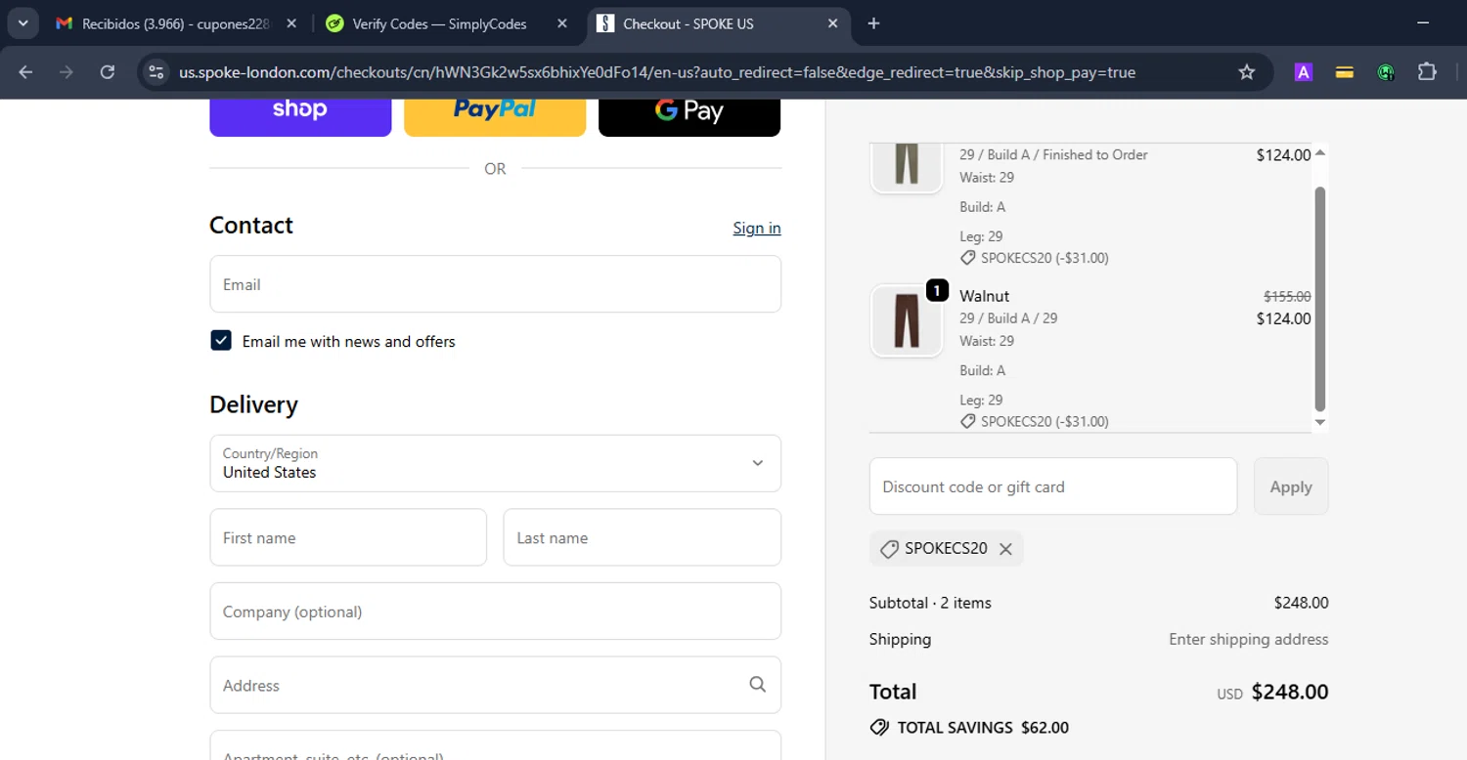Click the Walnut trousers thumbnail
Screen dimensions: 1467x760
[x=907, y=320]
